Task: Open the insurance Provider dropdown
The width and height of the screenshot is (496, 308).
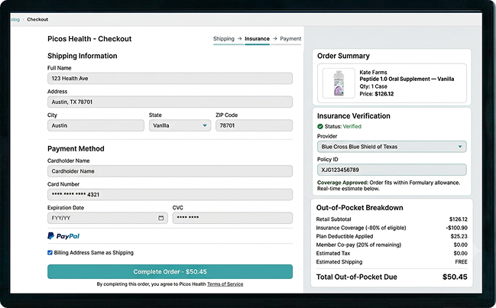Action: pyautogui.click(x=391, y=147)
